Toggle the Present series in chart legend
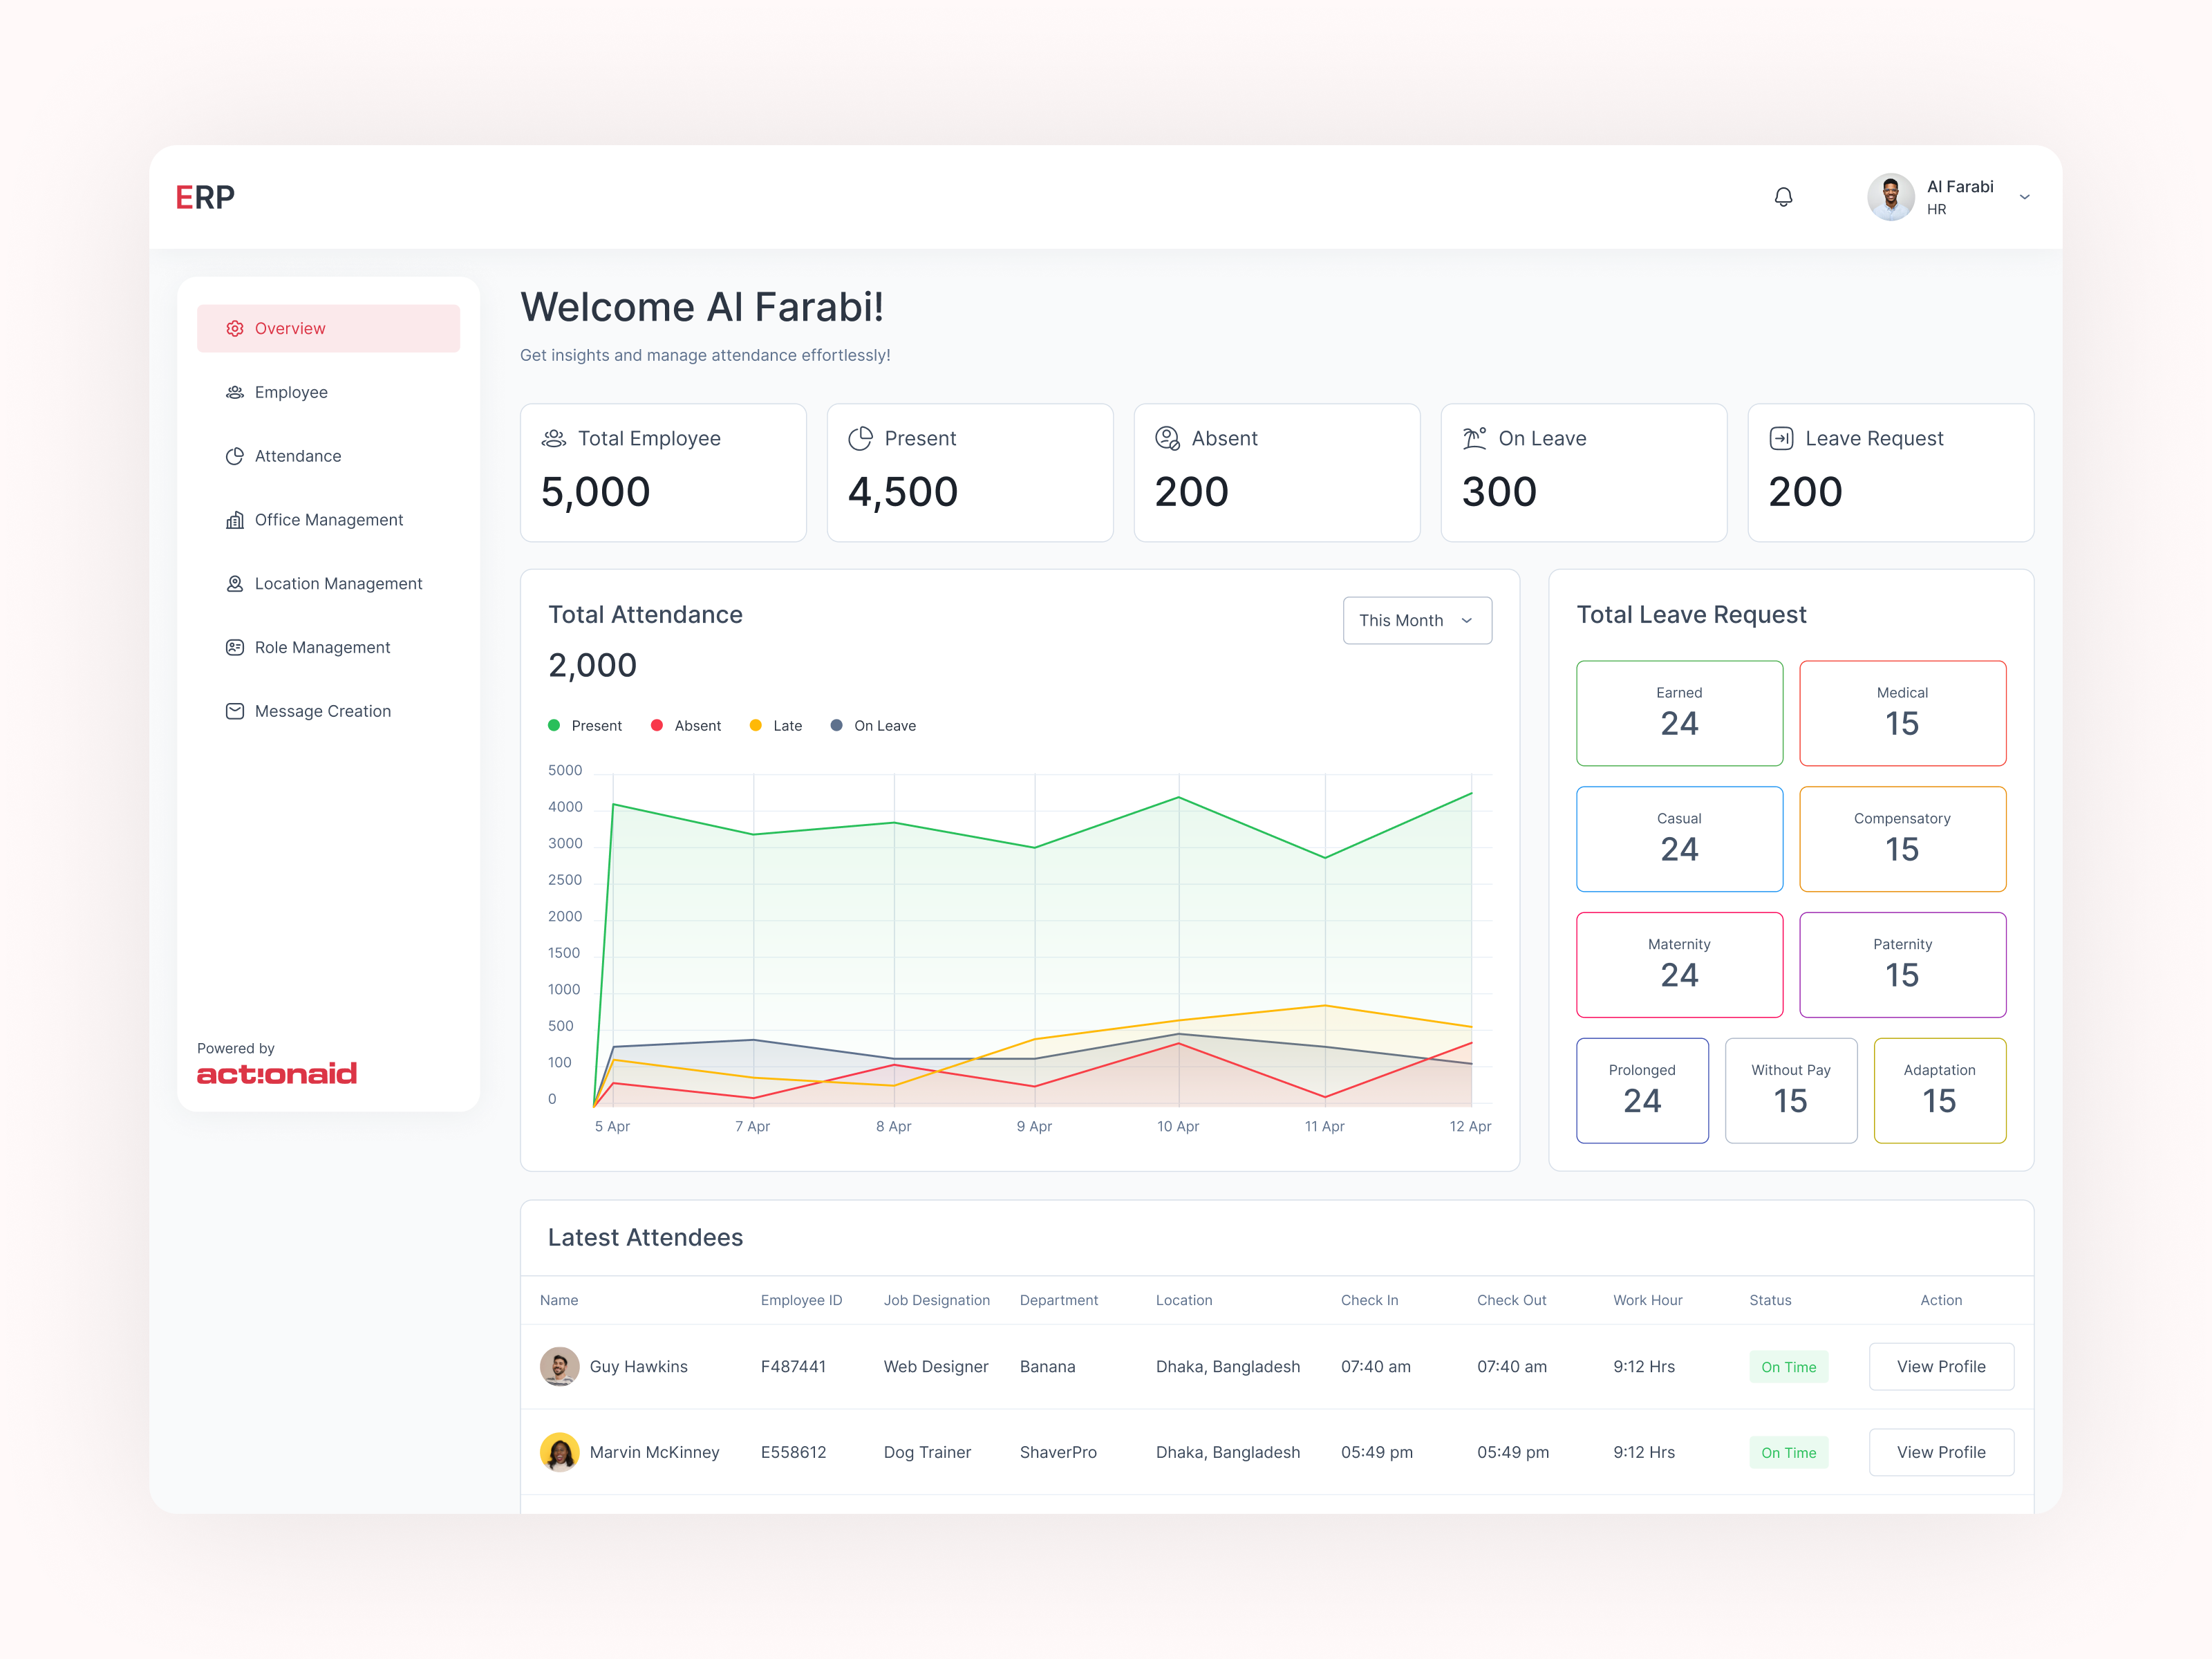Screen dimensions: 2212x1659 click(x=586, y=726)
